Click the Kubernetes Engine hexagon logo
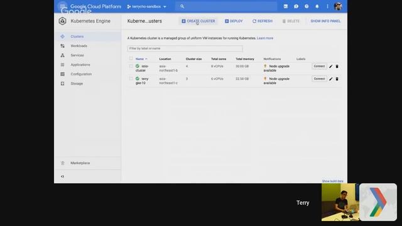 click(x=62, y=21)
